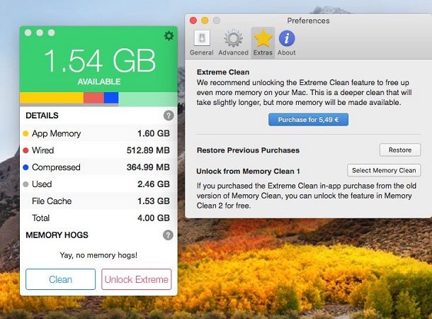Select the Extras star tab
The image size is (432, 319).
(x=263, y=43)
